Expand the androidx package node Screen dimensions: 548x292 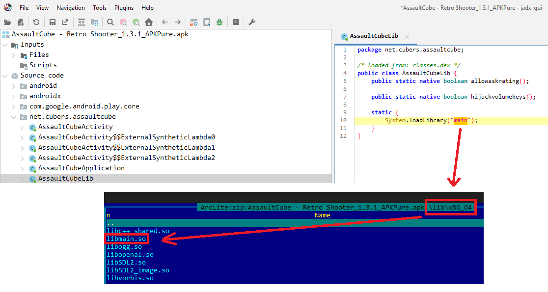click(x=13, y=96)
